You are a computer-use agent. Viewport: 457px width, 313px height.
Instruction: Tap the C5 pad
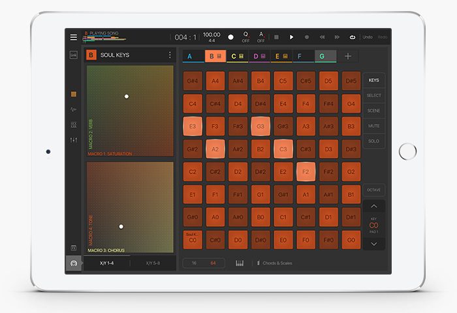pyautogui.click(x=283, y=81)
